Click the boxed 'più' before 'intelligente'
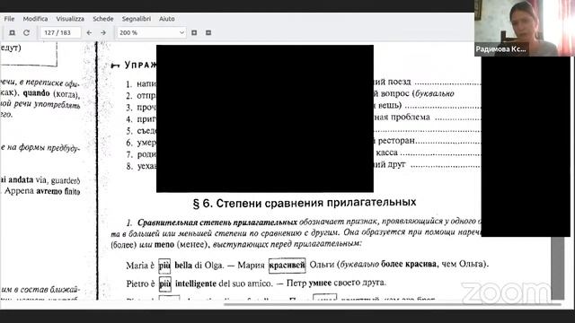 click(165, 284)
